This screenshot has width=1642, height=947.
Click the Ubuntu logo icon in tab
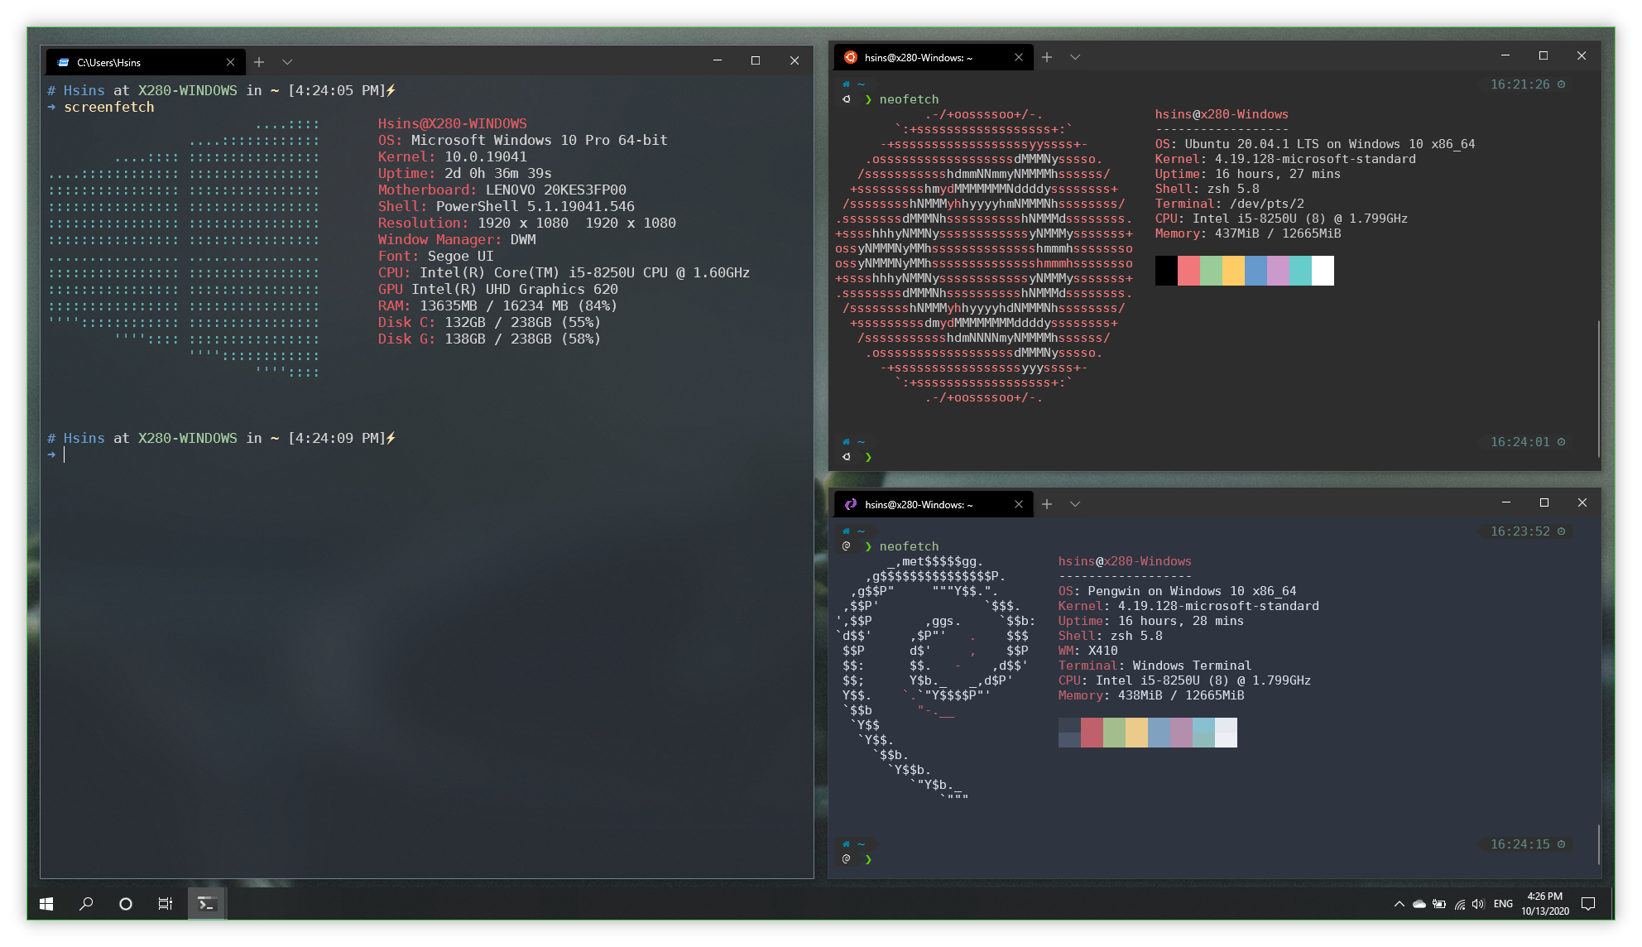tap(850, 57)
